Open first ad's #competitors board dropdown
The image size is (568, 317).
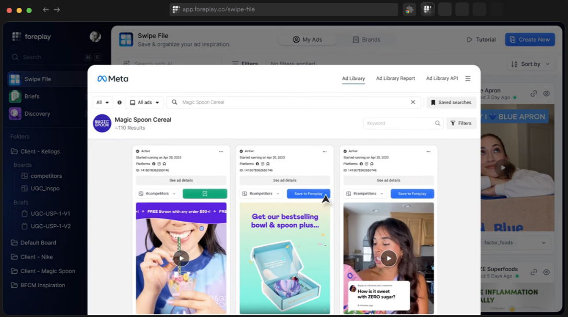pos(158,193)
